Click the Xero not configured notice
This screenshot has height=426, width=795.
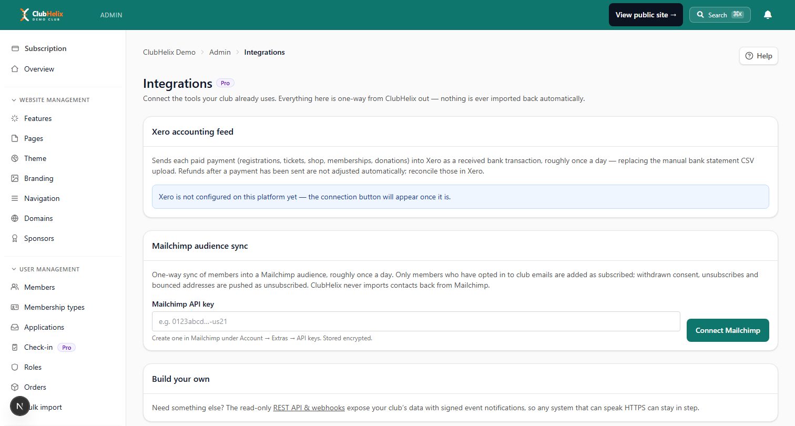[x=461, y=197]
